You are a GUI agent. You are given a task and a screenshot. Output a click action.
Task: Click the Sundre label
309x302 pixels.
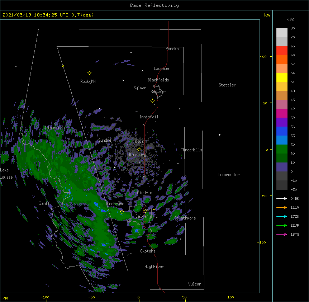(105, 140)
